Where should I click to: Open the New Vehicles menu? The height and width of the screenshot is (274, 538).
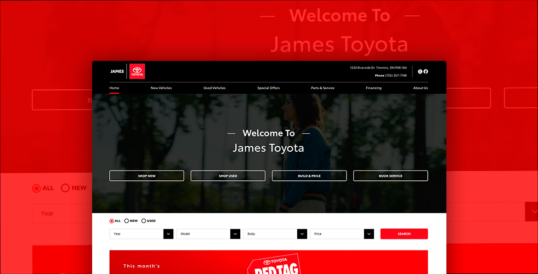coord(161,88)
